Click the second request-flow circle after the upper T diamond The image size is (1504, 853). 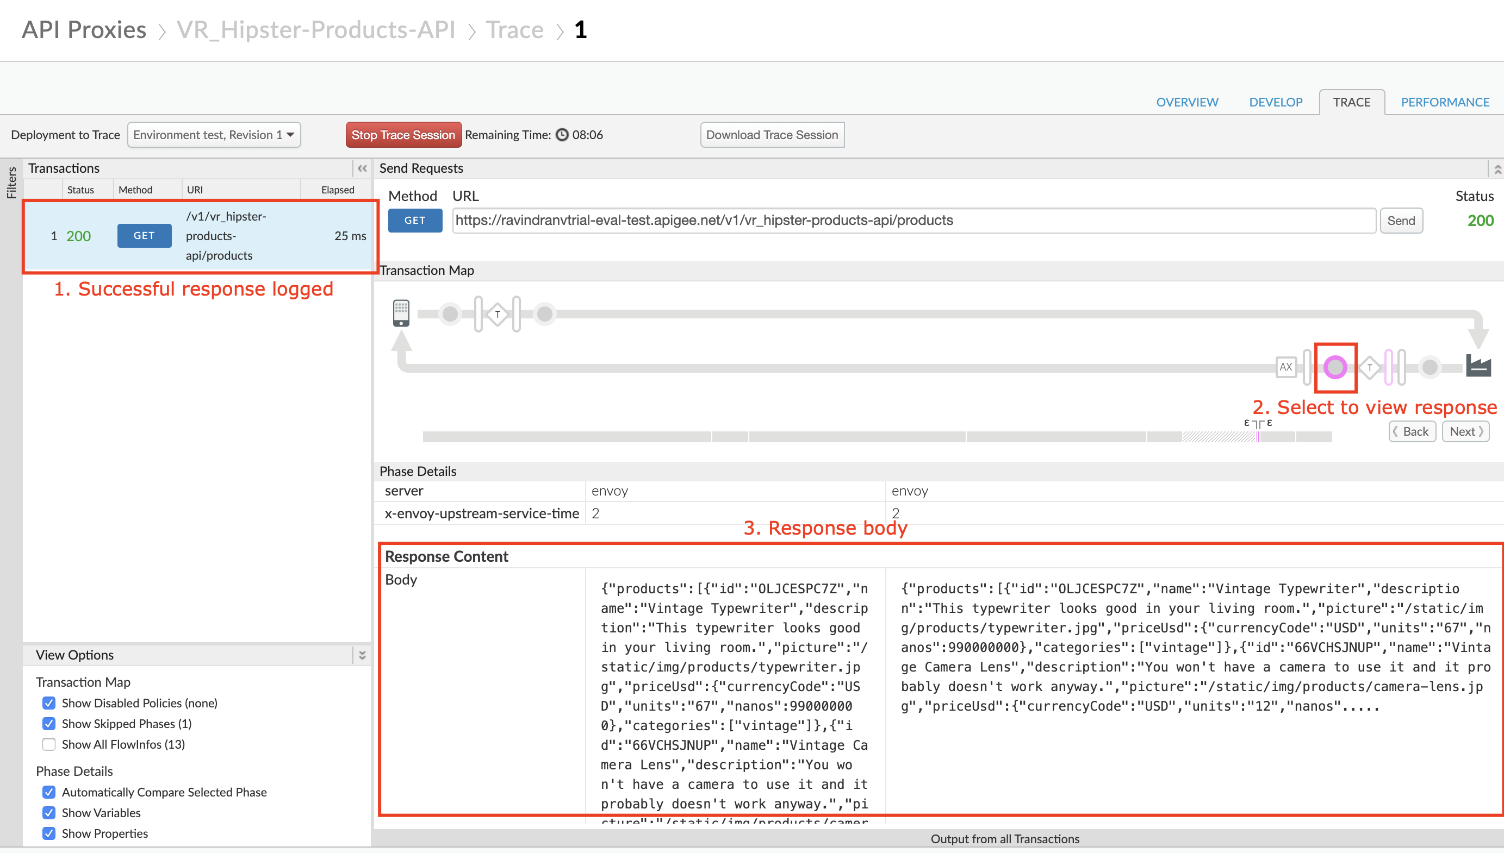click(x=545, y=314)
